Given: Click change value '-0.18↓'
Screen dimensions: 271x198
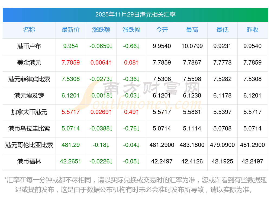Looking at the screenshot, I should [101, 145].
